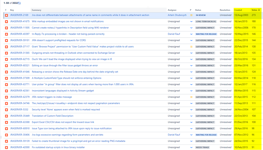Click the bug icon in the JRASERVER-60810 row
263x150 pixels.
click(x=6, y=128)
